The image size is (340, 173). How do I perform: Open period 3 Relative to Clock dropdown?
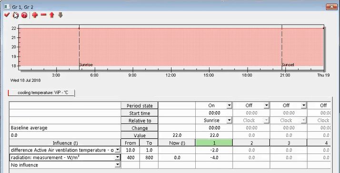[304, 120]
